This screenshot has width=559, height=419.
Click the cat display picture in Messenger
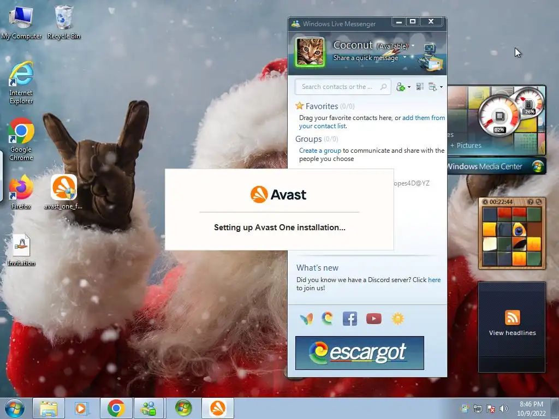point(310,52)
